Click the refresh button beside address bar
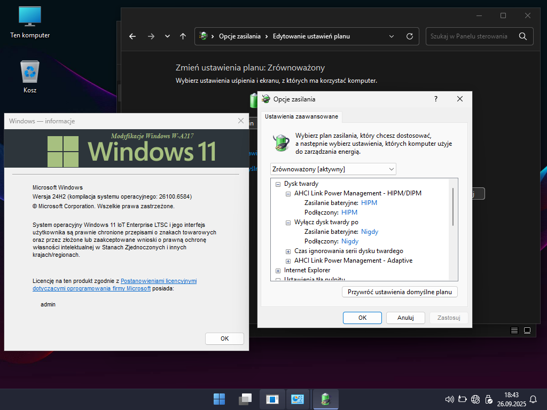The image size is (547, 410). [x=410, y=36]
